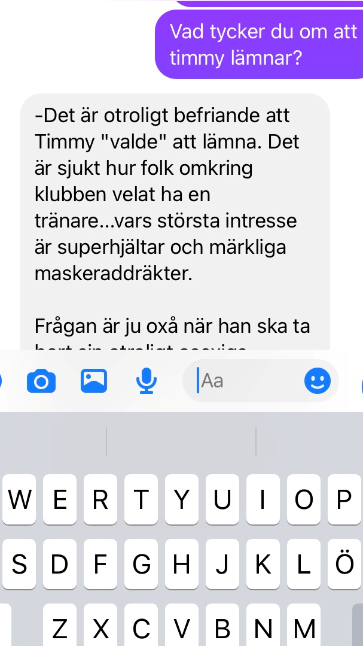Select the middle keyboard suggestion slot
Viewport: 363px width, 646px height.
(x=181, y=442)
